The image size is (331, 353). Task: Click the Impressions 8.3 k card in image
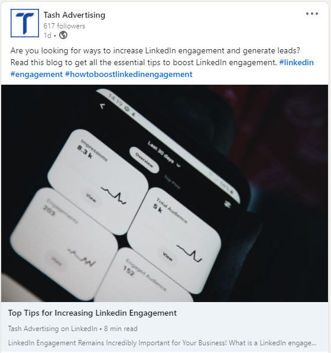tap(98, 182)
